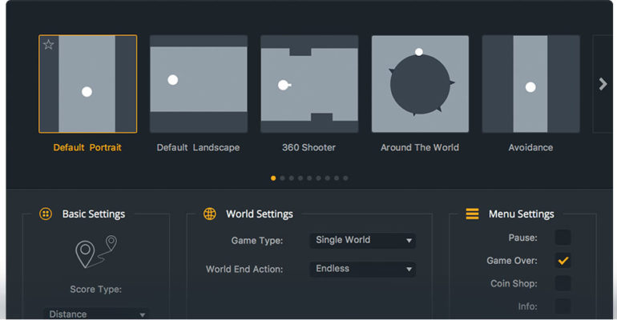Open the Score Type Distance dropdown
The image size is (617, 320).
(96, 314)
